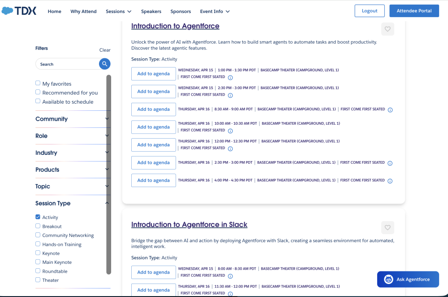Select Speakers in the navigation bar

coord(151,11)
